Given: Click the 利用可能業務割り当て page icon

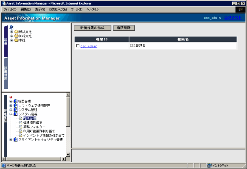Looking at the screenshot, I should click(20, 131).
